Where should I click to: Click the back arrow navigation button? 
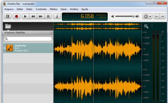(x=157, y=16)
